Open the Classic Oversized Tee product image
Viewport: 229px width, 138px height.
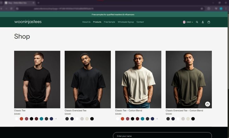(x=88, y=79)
